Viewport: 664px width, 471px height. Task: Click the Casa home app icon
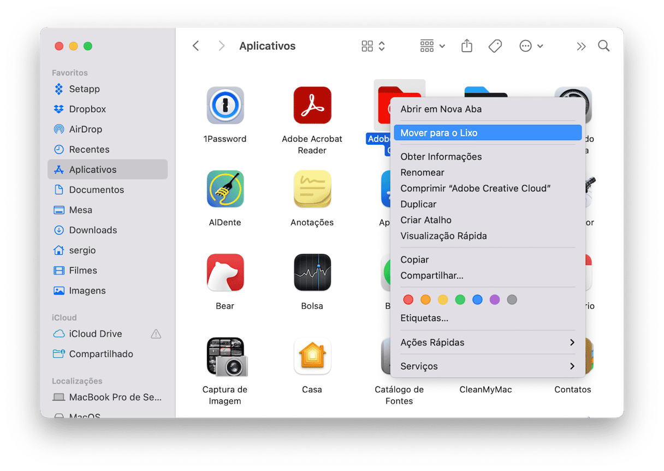point(312,356)
